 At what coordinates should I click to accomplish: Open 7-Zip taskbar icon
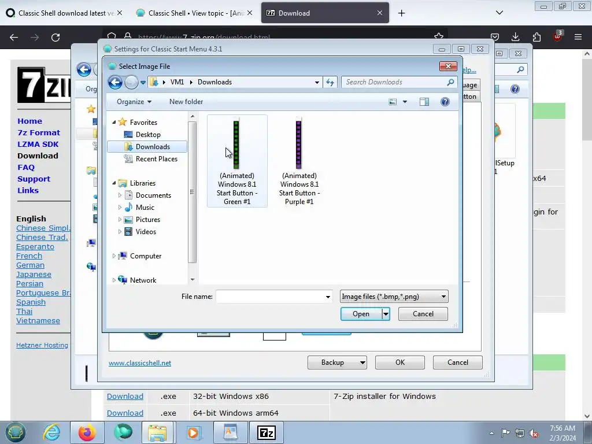point(267,432)
